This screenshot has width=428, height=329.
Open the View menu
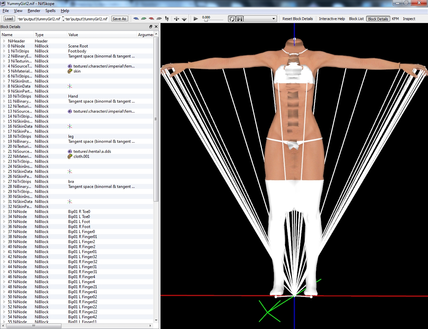point(18,11)
